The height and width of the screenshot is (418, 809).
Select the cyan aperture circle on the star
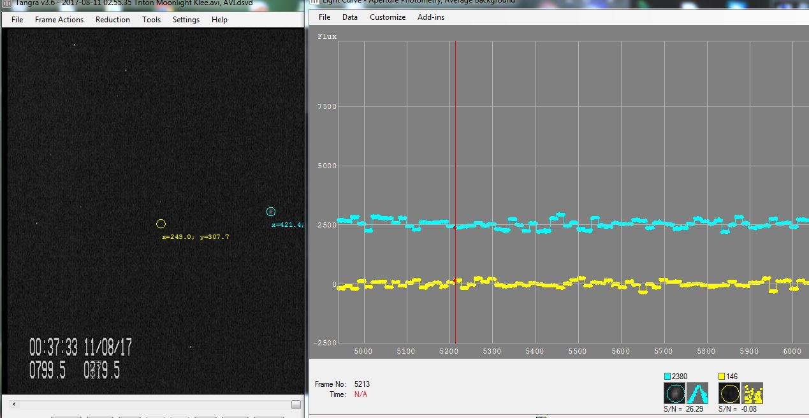pos(271,212)
